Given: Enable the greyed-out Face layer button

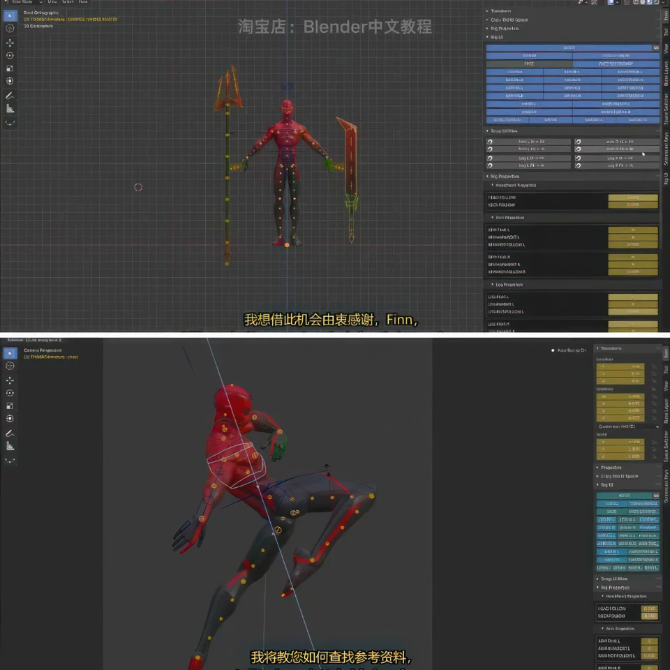Looking at the screenshot, I should [x=530, y=64].
